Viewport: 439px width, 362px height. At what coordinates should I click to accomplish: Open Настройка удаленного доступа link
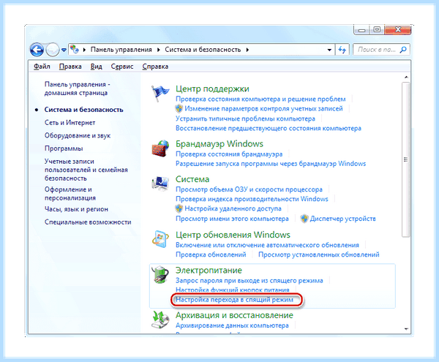(x=233, y=208)
